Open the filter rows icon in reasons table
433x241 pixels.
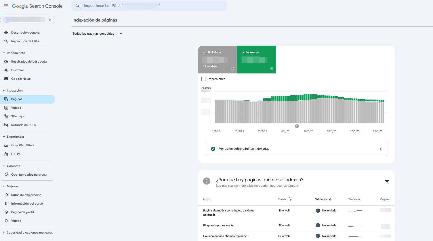point(387,182)
